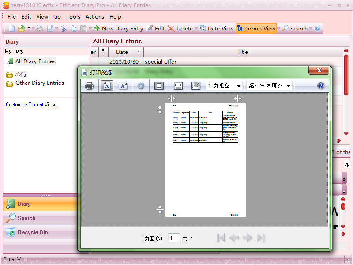Open page setup gear in print preview

(141, 86)
